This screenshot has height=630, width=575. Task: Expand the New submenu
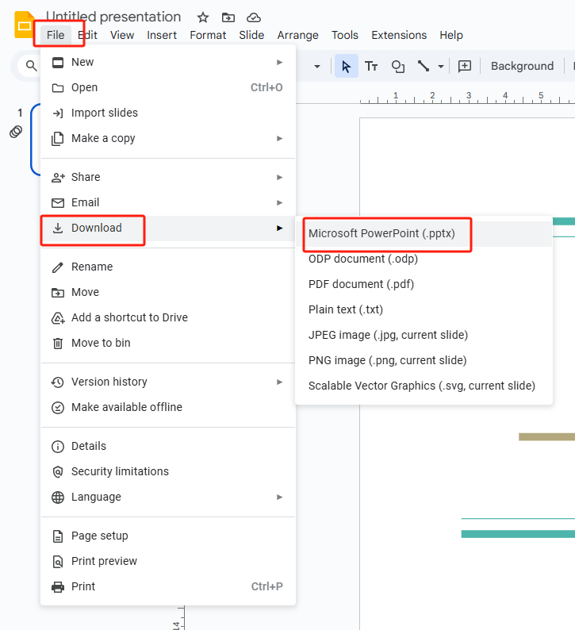(168, 62)
